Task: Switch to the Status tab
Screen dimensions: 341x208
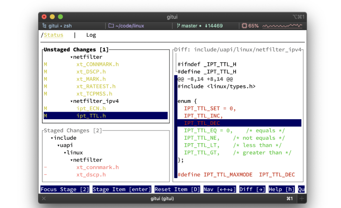Action: [53, 35]
